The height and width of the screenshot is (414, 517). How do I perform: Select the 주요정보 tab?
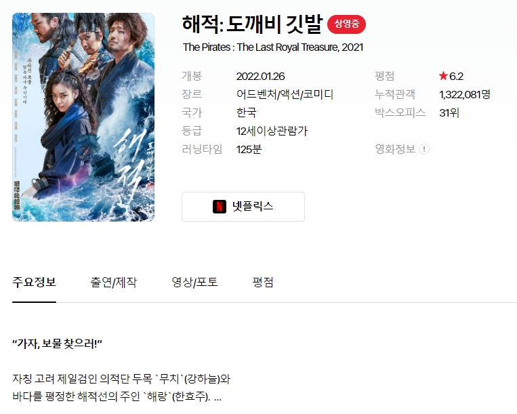35,282
